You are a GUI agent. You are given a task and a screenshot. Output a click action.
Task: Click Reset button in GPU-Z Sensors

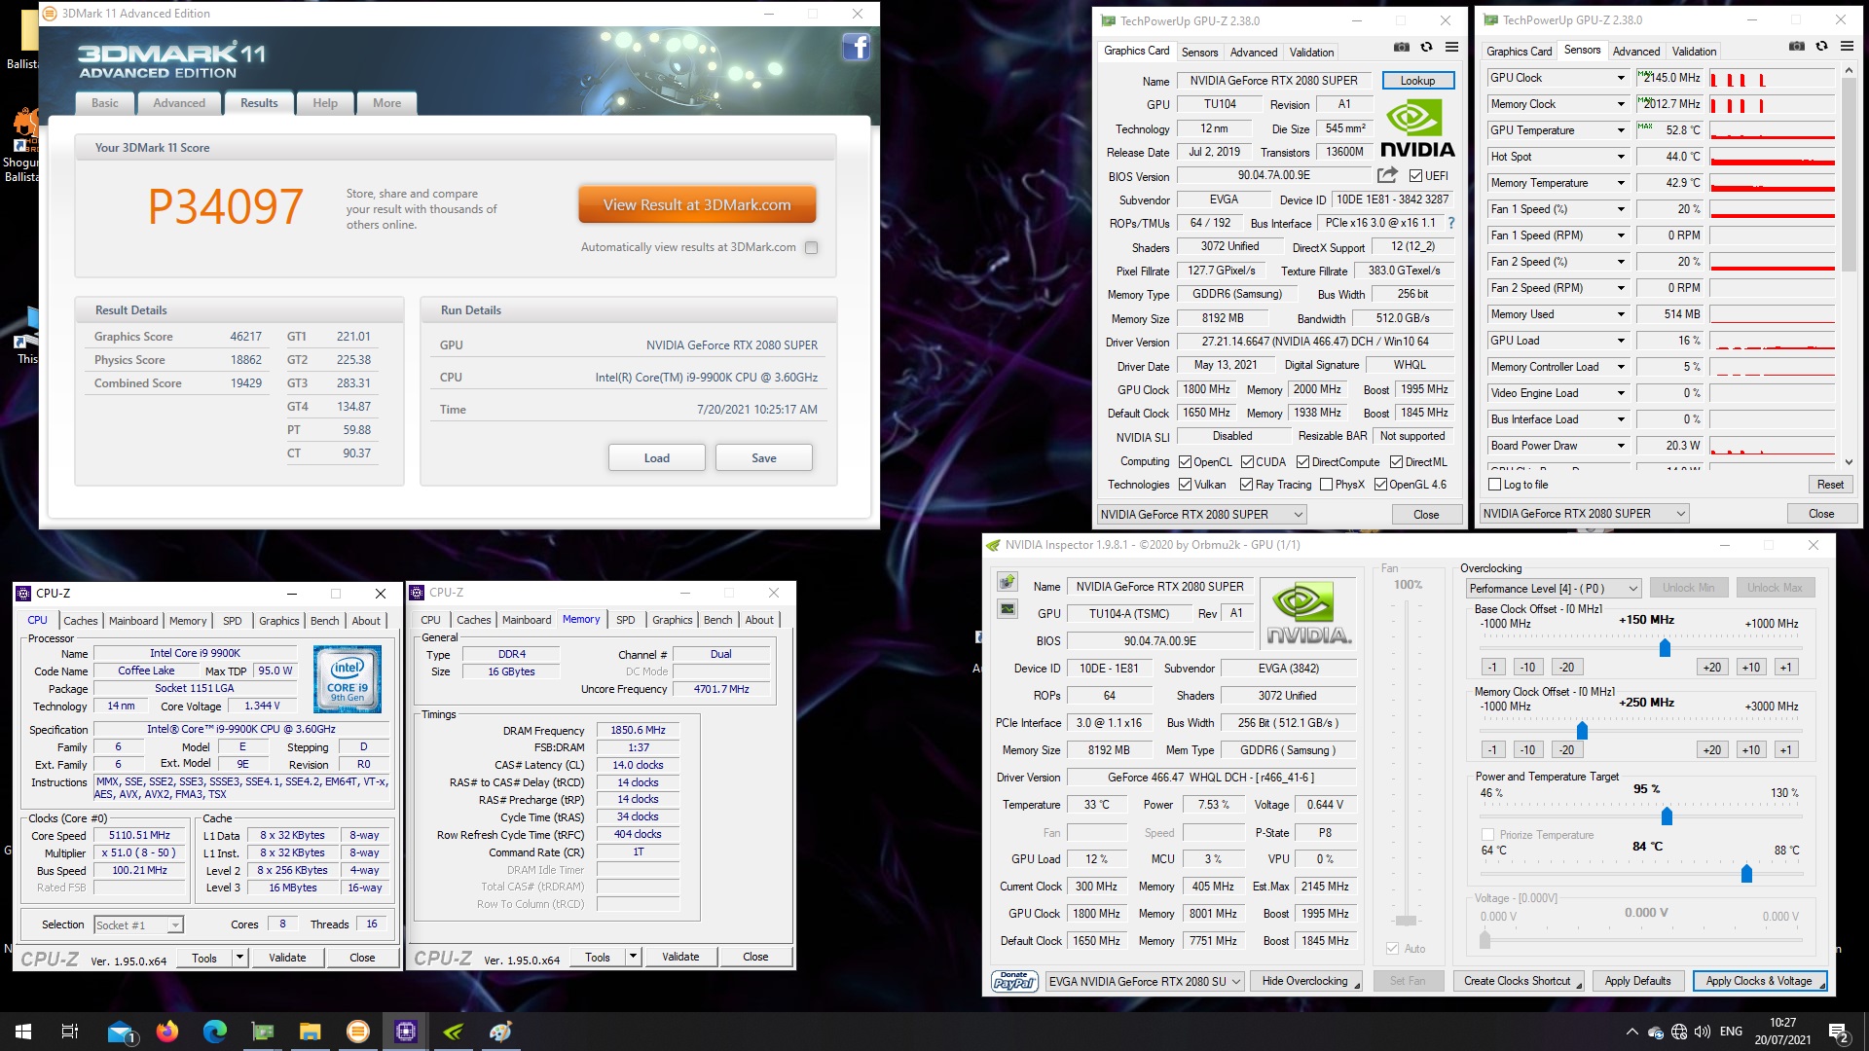pos(1830,485)
